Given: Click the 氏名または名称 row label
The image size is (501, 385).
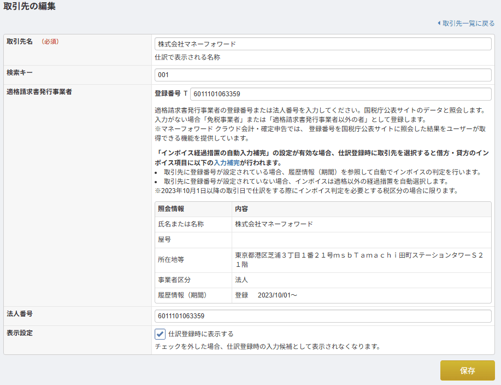Looking at the screenshot, I should coord(181,224).
